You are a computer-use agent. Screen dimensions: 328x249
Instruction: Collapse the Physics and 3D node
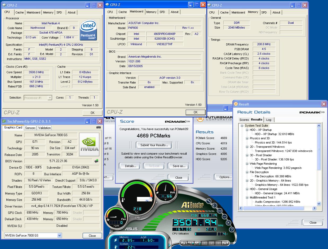pos(247,138)
